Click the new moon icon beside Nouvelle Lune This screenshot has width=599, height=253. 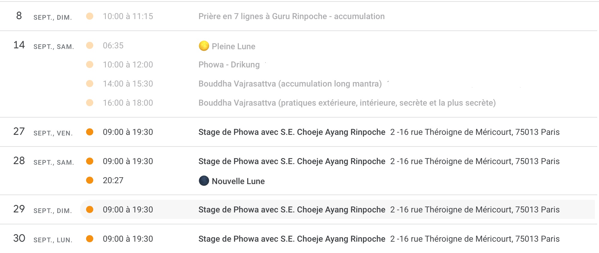(x=204, y=181)
